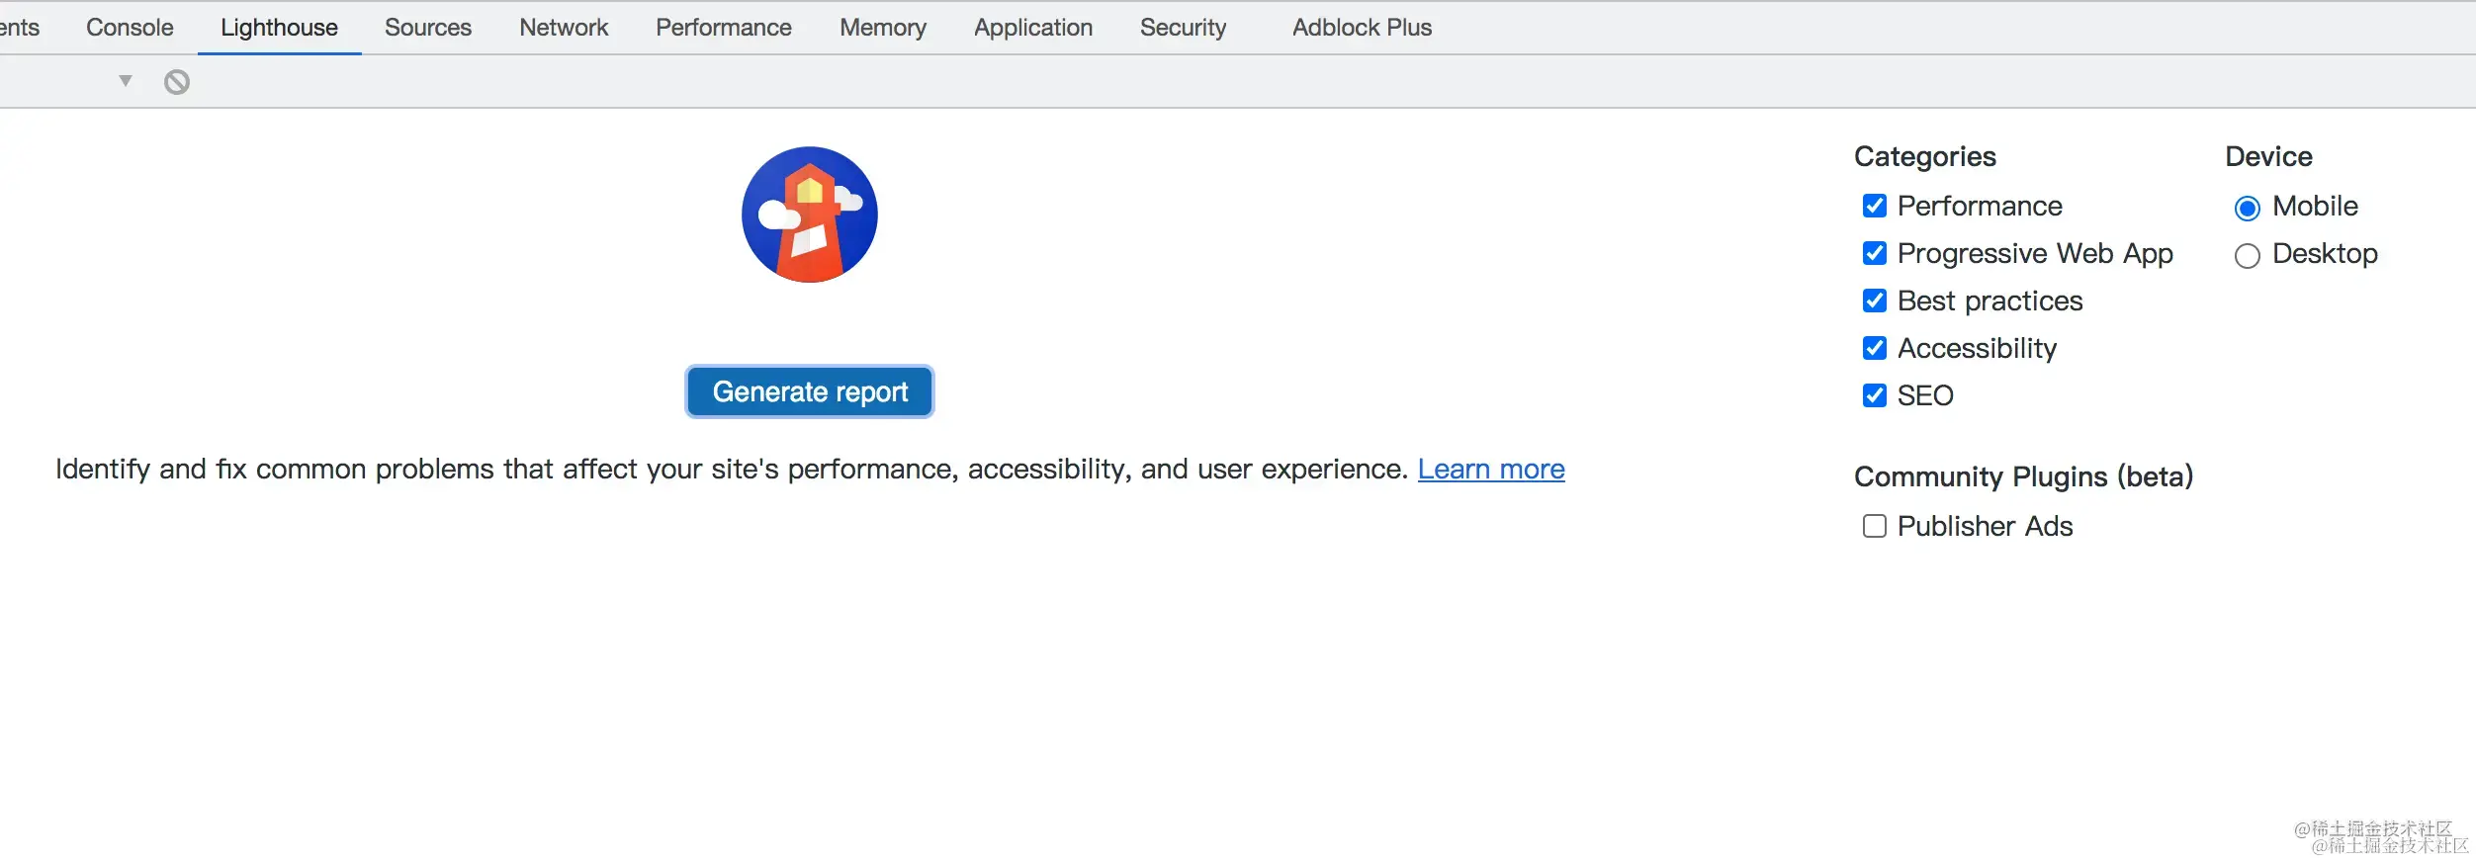Click the Generate report button

pos(810,391)
